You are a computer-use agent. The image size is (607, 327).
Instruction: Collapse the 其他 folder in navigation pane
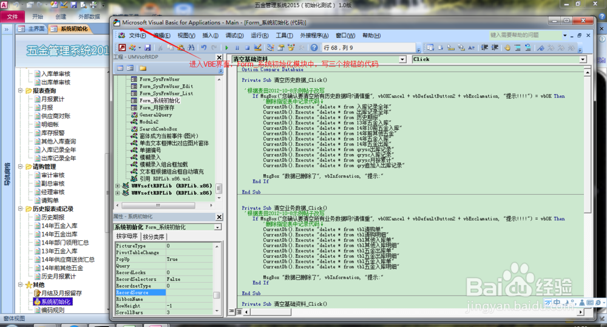tap(20, 285)
